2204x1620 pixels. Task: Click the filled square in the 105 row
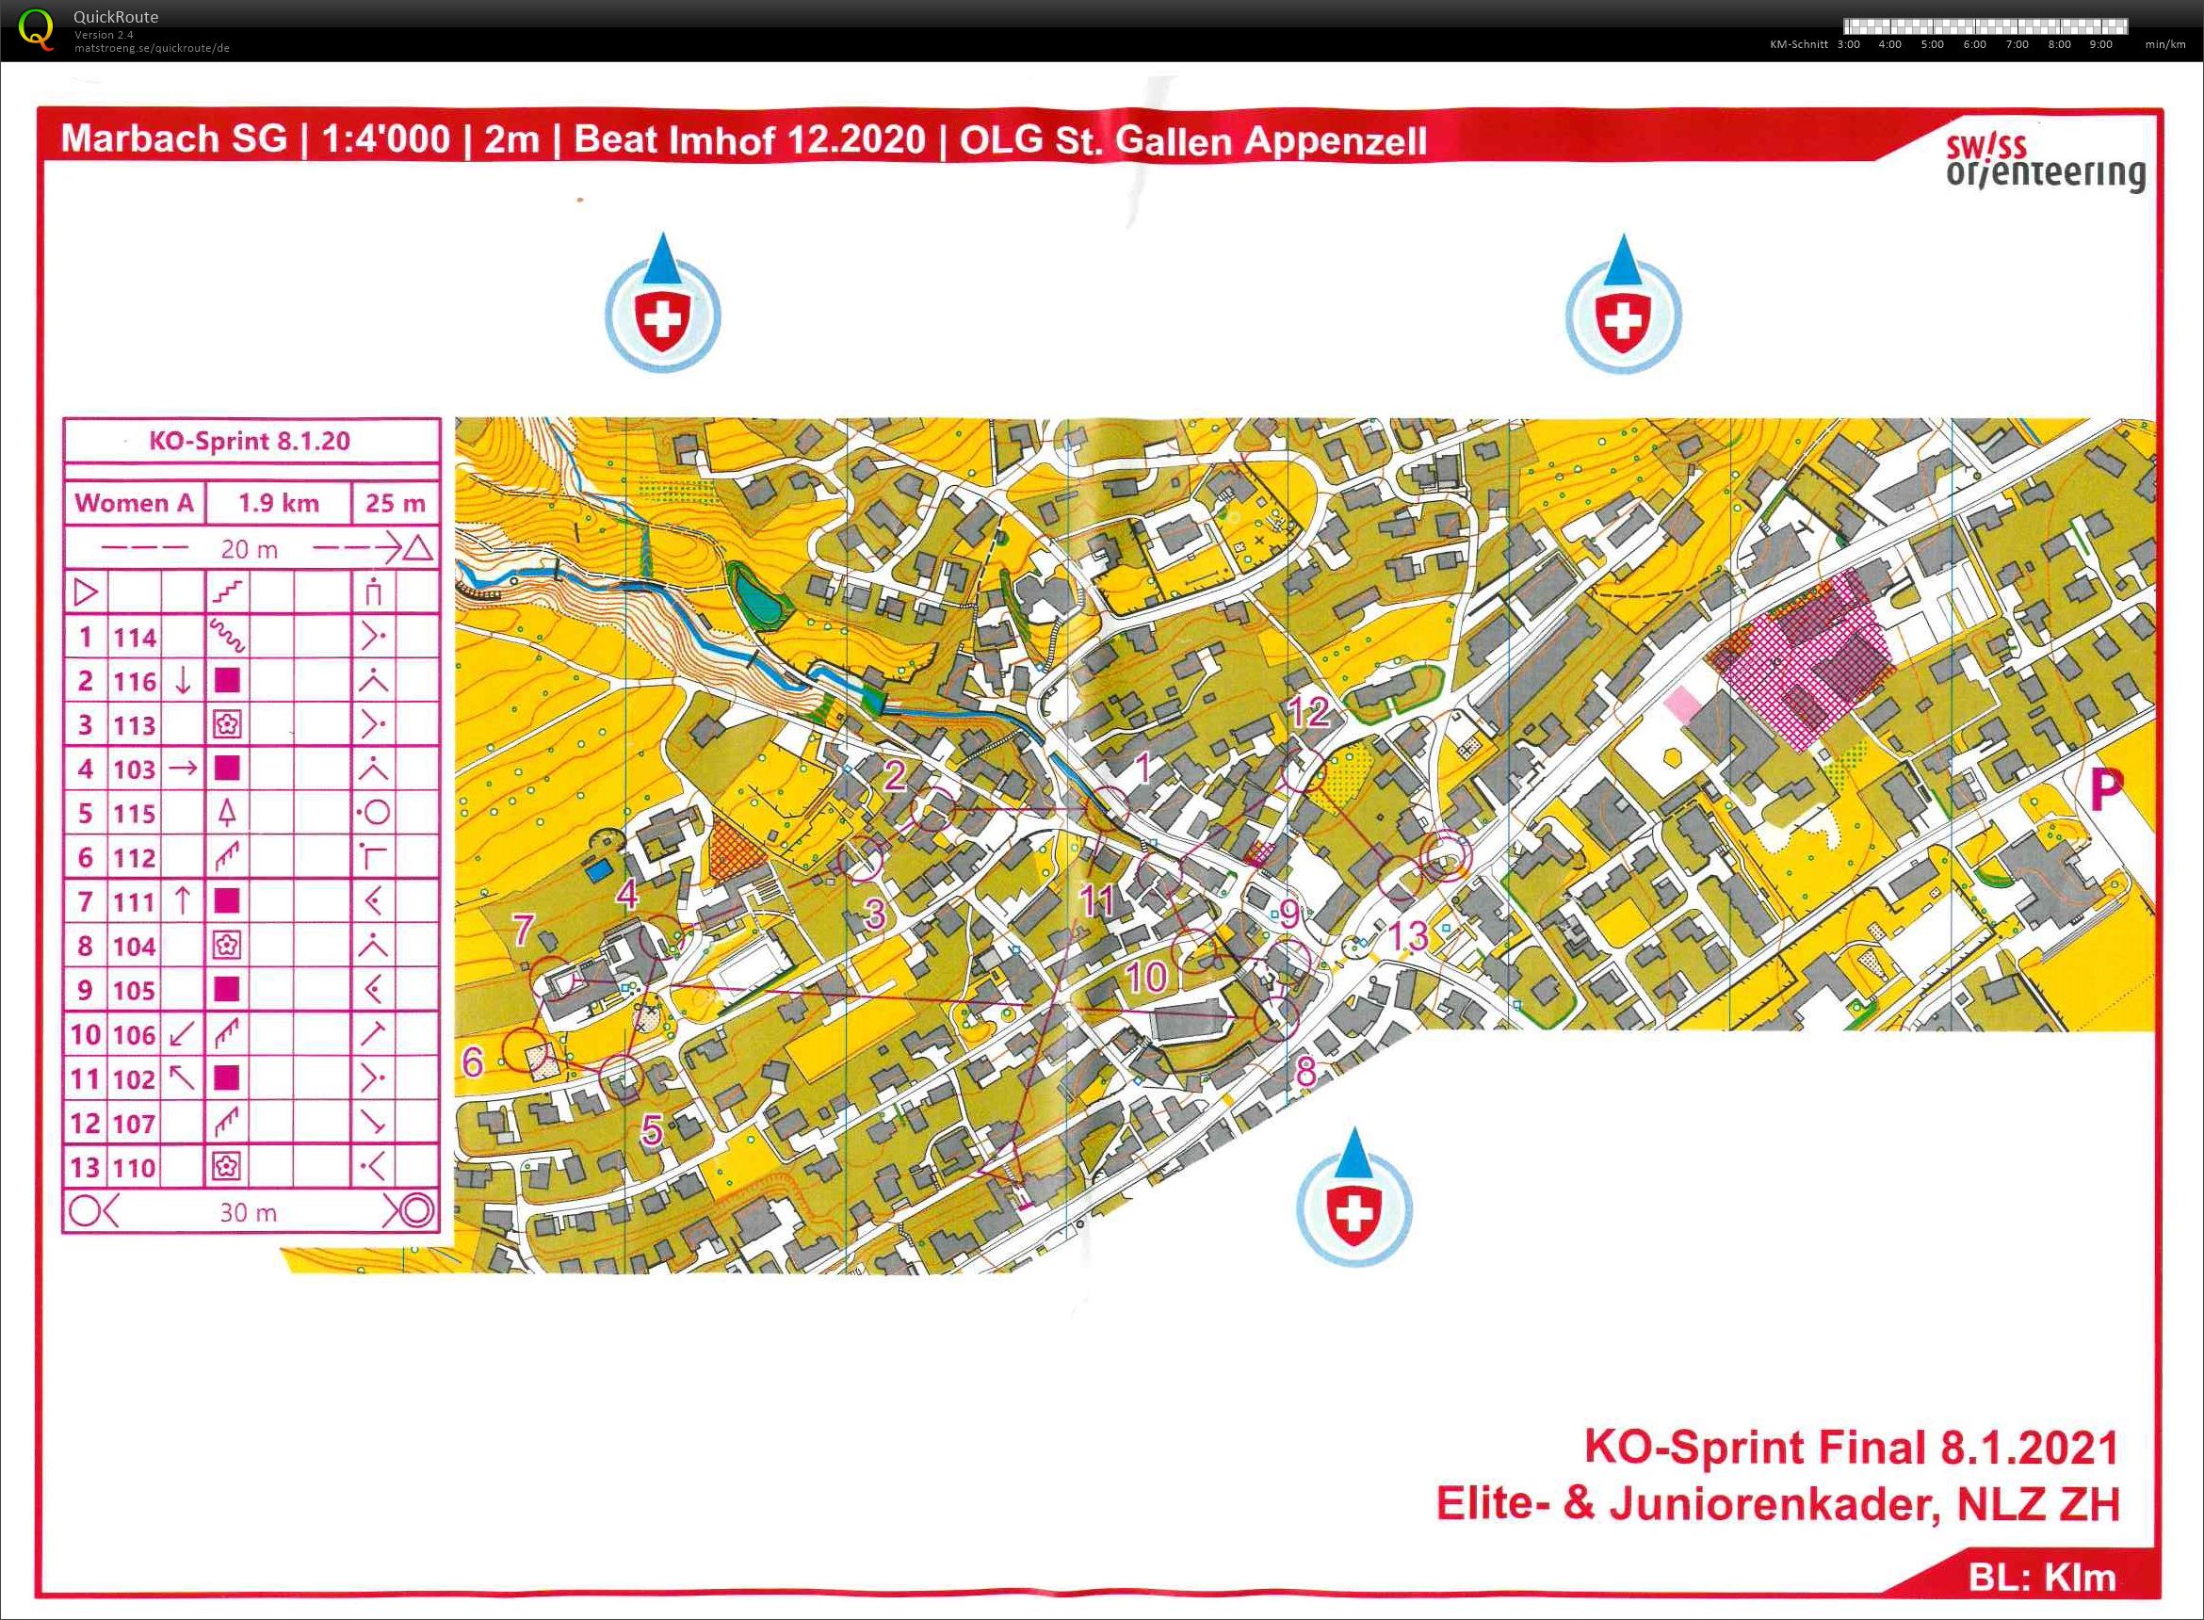(x=227, y=990)
